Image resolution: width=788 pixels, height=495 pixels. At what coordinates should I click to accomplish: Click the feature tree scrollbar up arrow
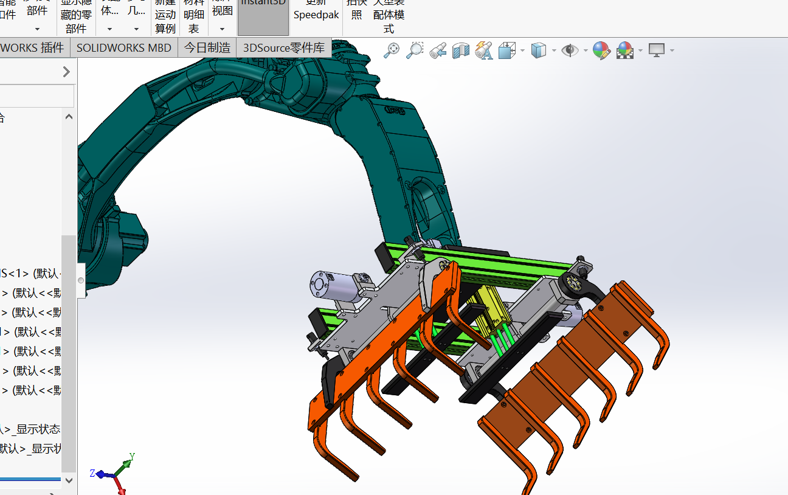coord(69,117)
